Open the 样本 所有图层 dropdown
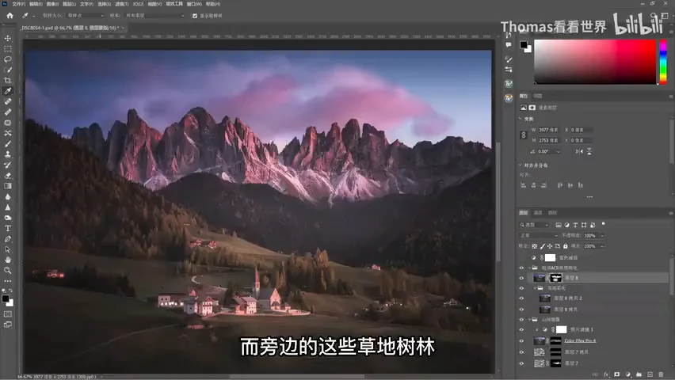 154,16
